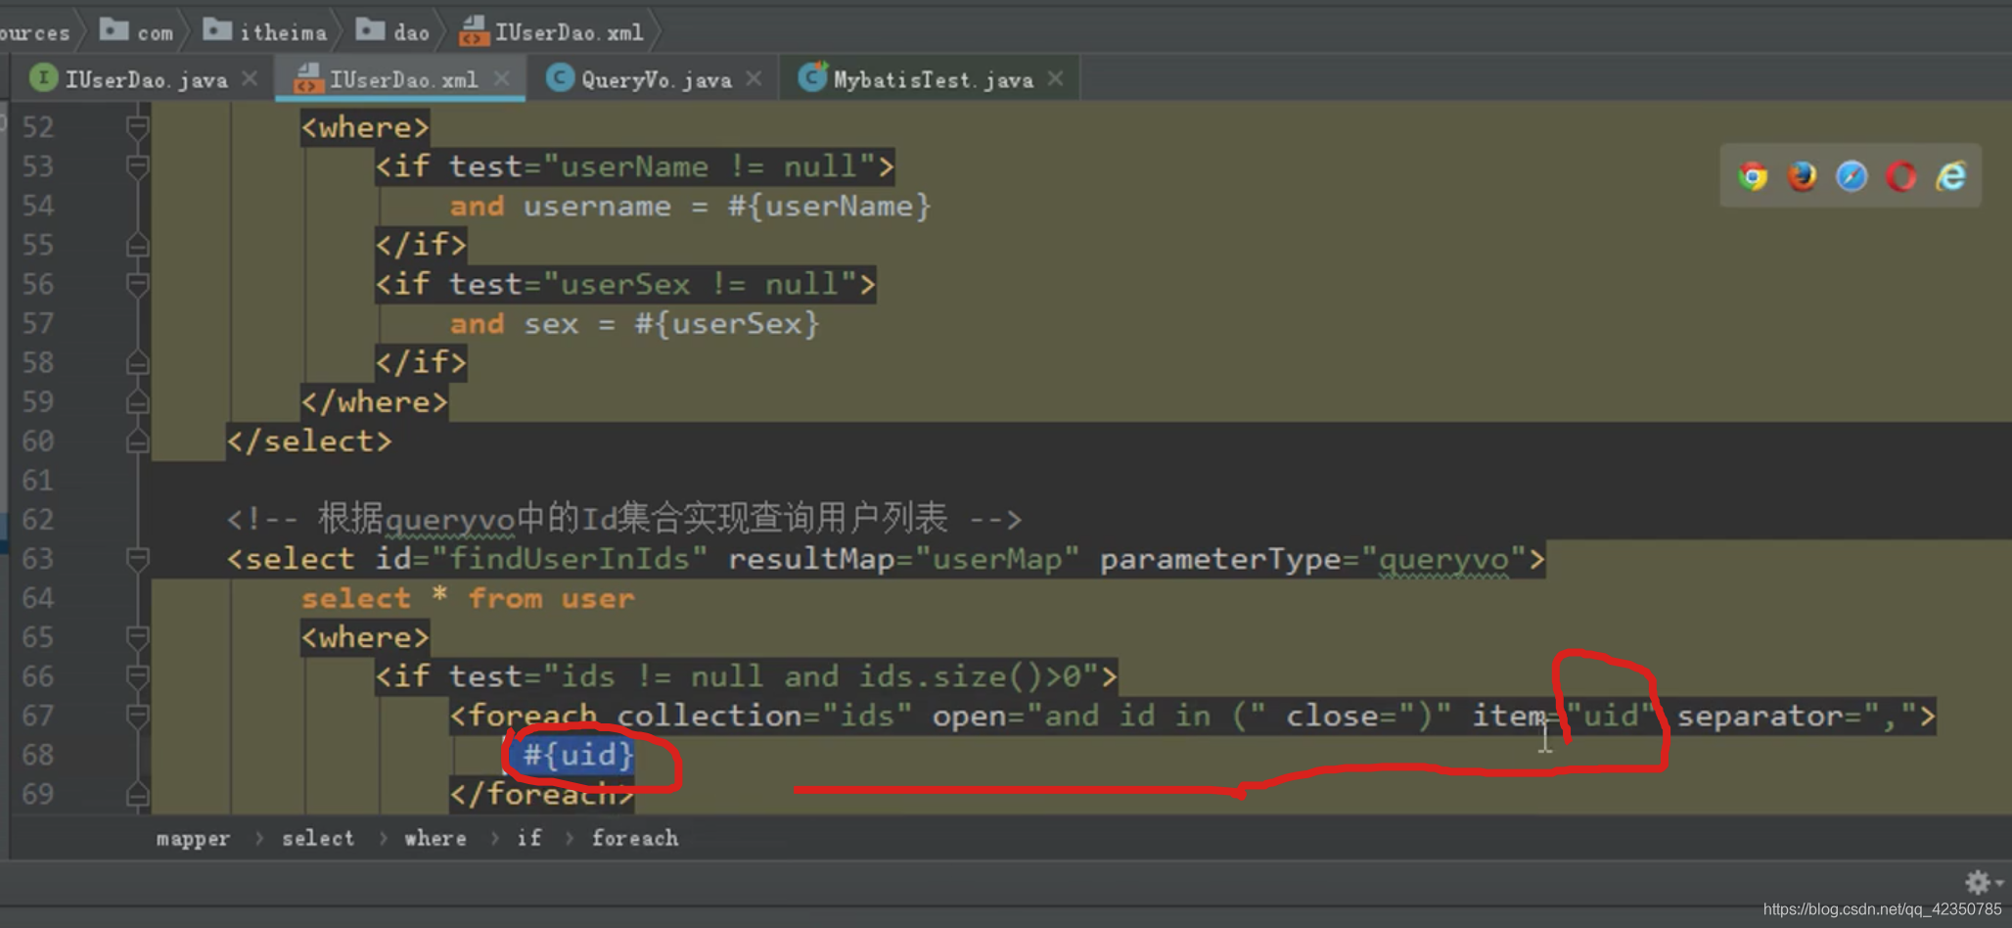Collapse the if ids test block on line 66
This screenshot has height=928, width=2012.
pyautogui.click(x=137, y=676)
